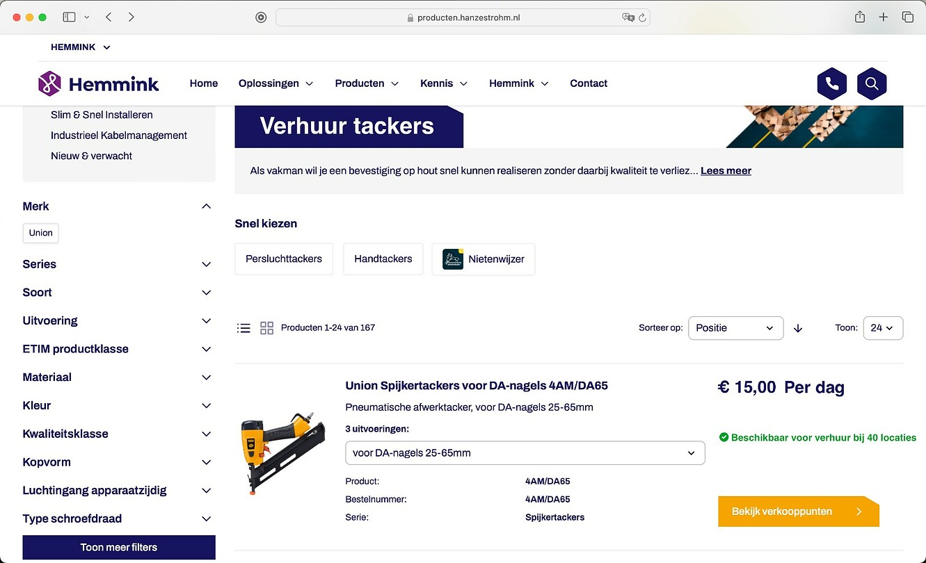The height and width of the screenshot is (563, 926).
Task: Open the Sorteer op Positie dropdown
Action: [x=735, y=328]
